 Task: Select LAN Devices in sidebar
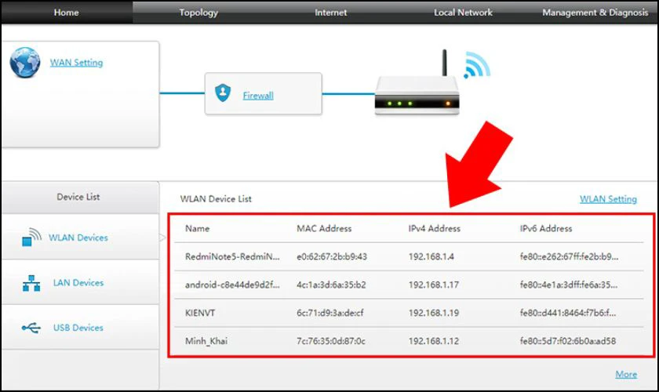pyautogui.click(x=78, y=282)
